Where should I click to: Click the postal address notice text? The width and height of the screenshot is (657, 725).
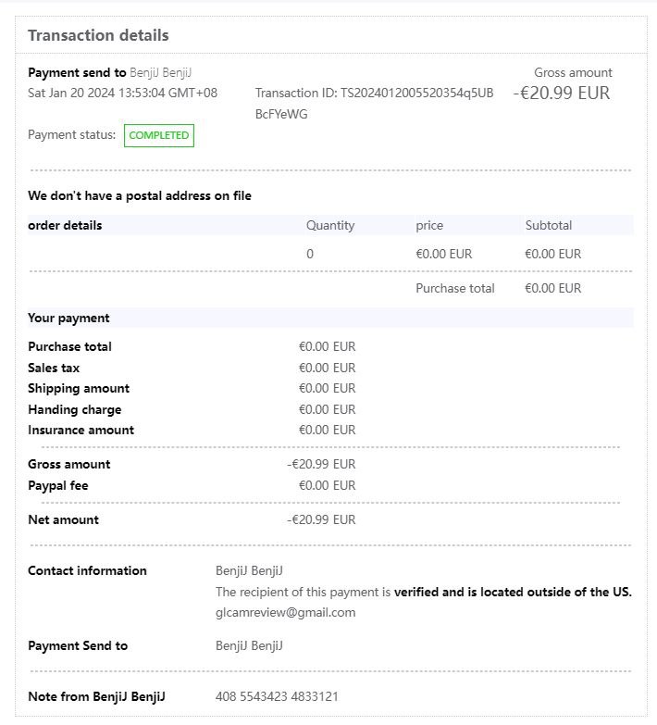click(140, 195)
